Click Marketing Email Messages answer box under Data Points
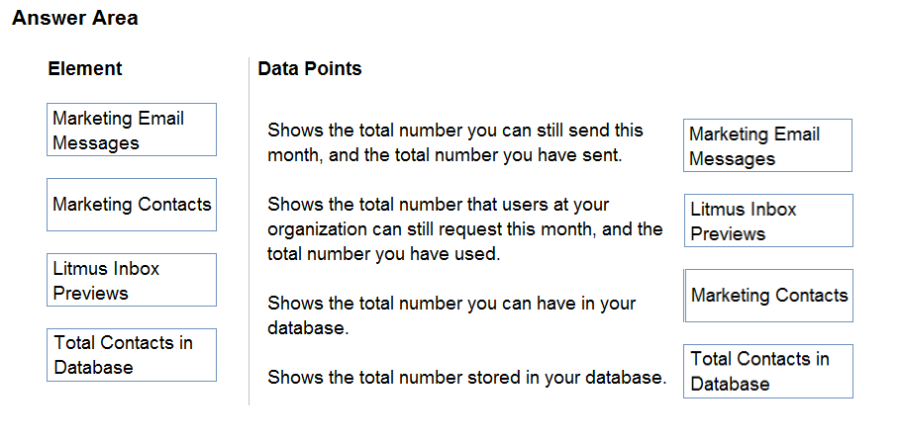902x442 pixels. [x=767, y=145]
